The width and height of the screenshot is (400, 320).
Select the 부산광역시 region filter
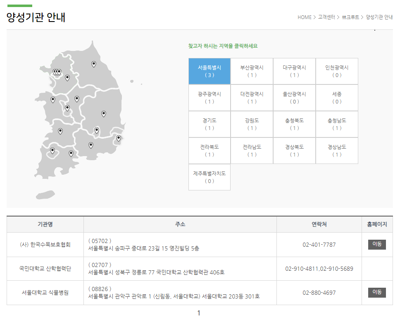pos(252,71)
